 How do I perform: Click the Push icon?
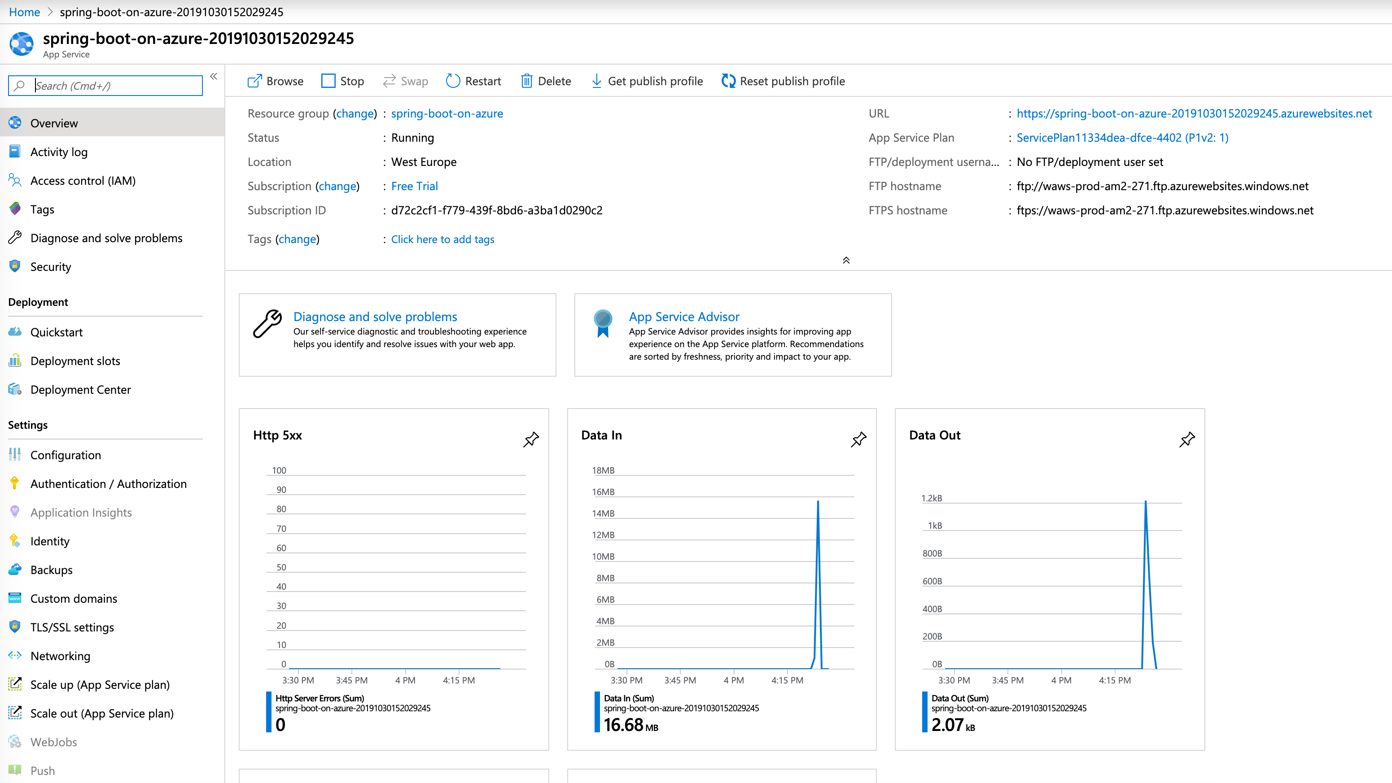tap(15, 770)
